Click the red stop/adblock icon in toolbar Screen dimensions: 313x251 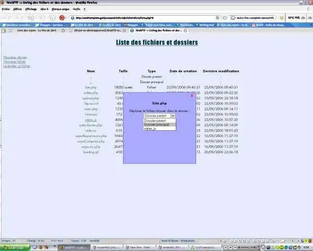tap(62, 18)
